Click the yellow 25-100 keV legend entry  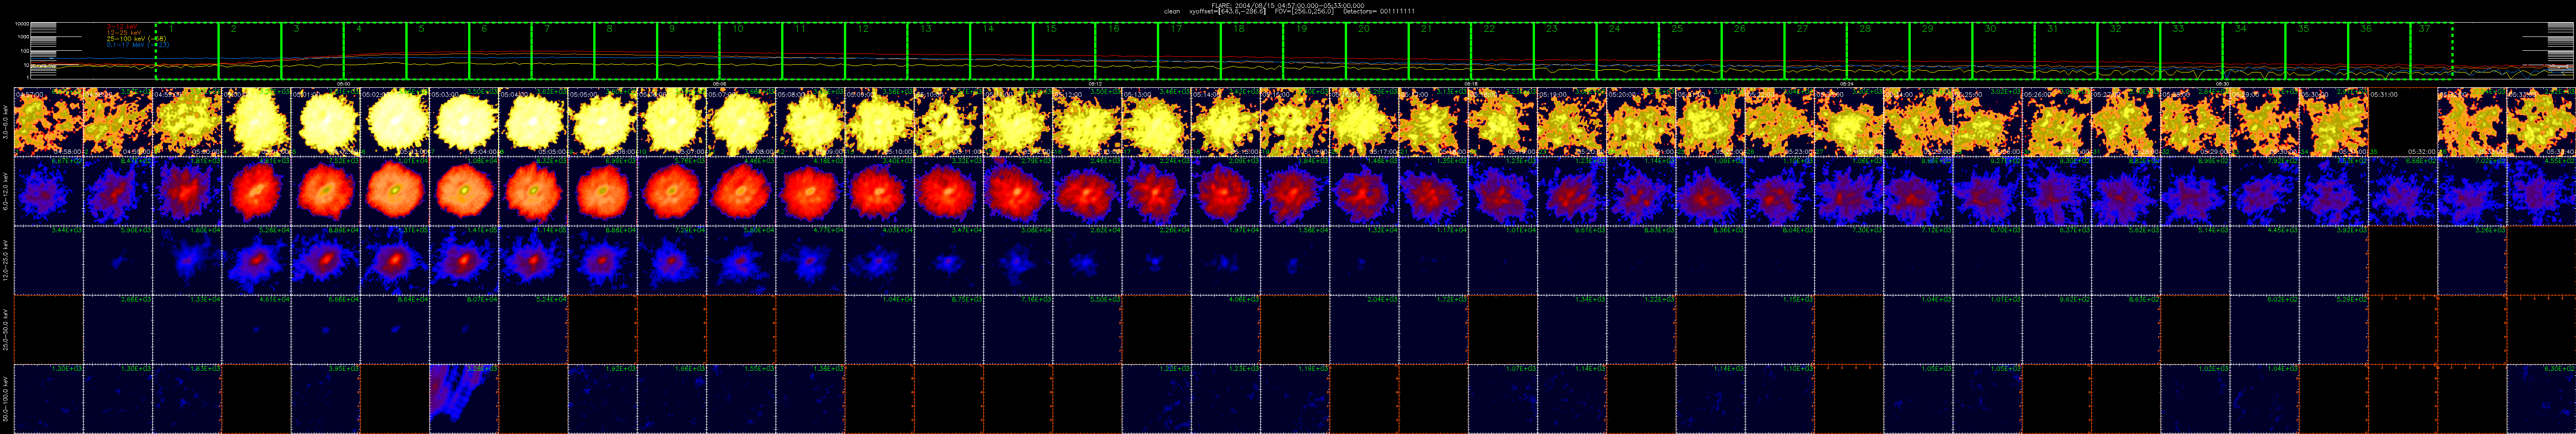click(137, 39)
